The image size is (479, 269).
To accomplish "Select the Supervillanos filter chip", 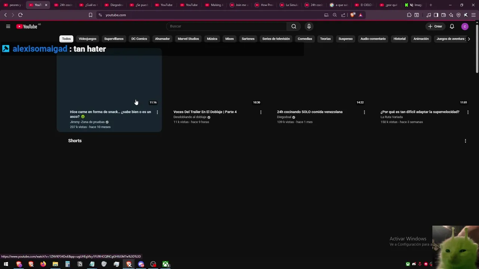I will pos(114,39).
